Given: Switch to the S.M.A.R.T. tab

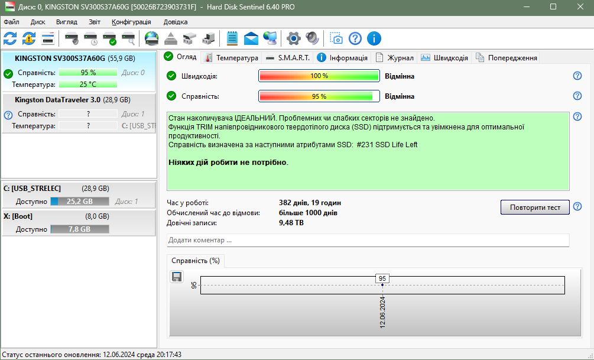Looking at the screenshot, I should point(288,57).
